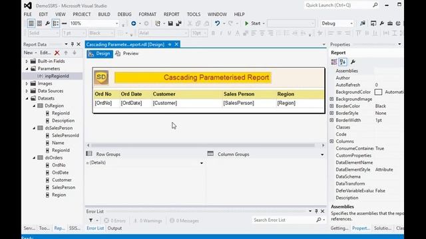Click the Edit button in Report Data
The image size is (426, 239).
pos(45,53)
